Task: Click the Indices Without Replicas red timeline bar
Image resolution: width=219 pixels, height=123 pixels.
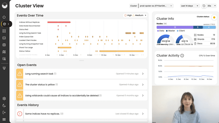Action: 59,22
